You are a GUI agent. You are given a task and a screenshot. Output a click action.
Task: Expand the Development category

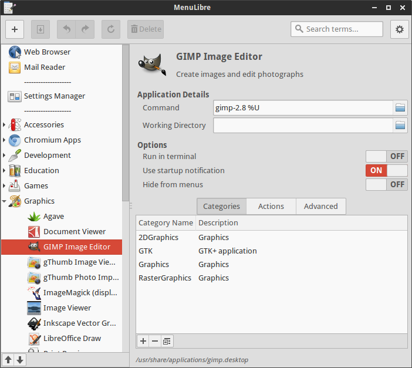4,156
